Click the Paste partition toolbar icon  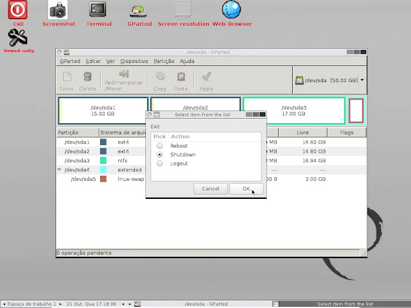coord(181,81)
